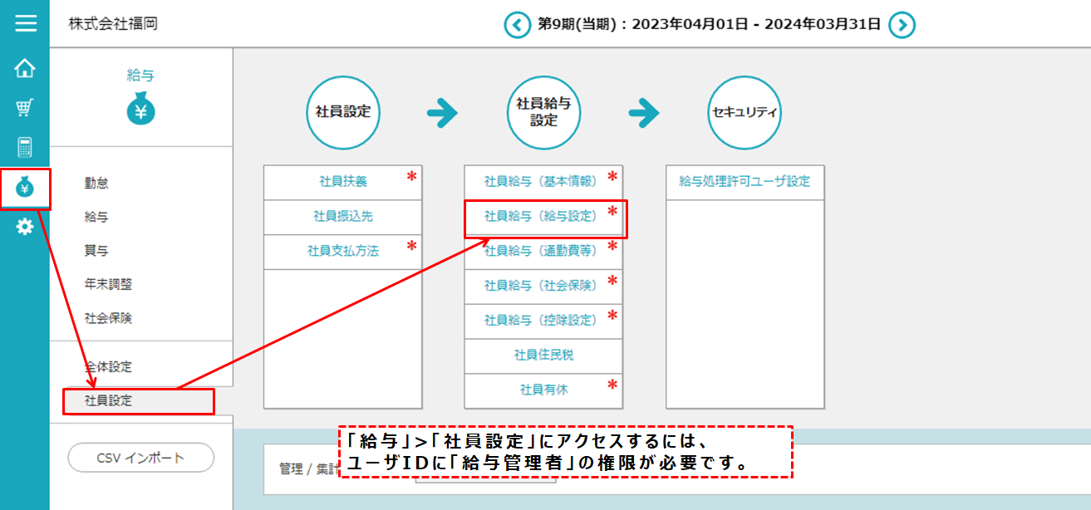The height and width of the screenshot is (510, 1091).
Task: Open the settings gear icon
Action: 25,224
